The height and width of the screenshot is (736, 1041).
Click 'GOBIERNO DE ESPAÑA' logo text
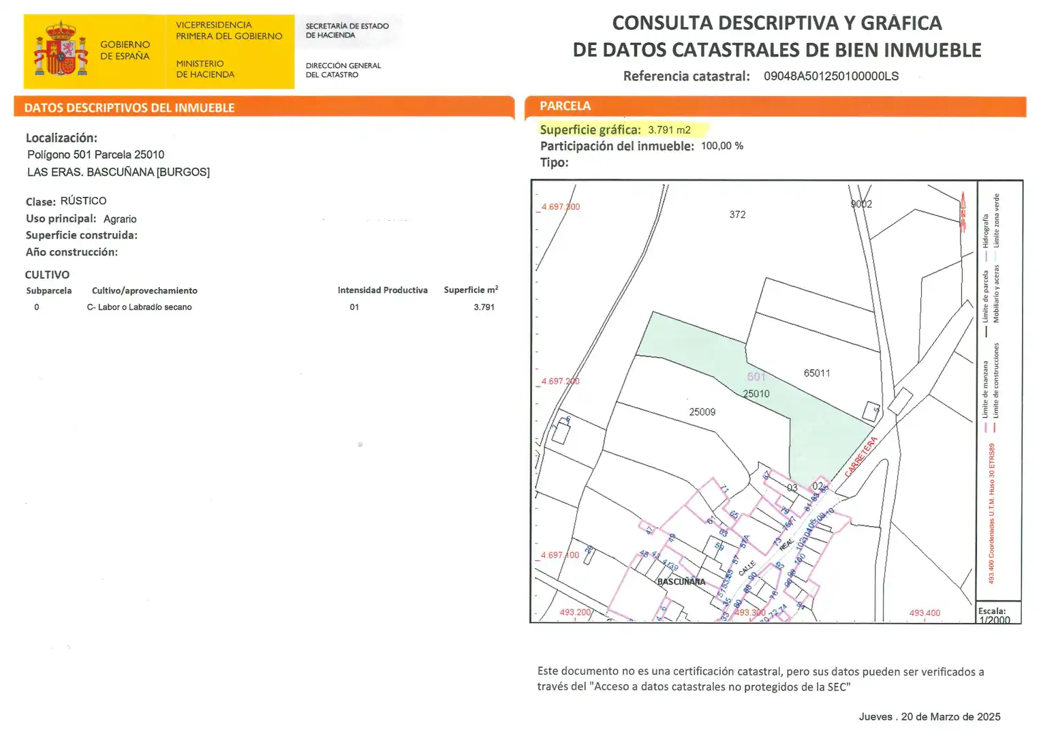coord(125,50)
